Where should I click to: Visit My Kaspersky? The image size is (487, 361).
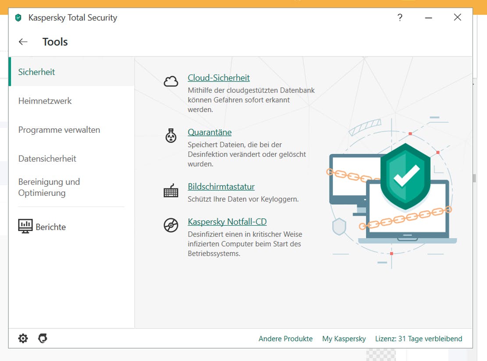(344, 338)
